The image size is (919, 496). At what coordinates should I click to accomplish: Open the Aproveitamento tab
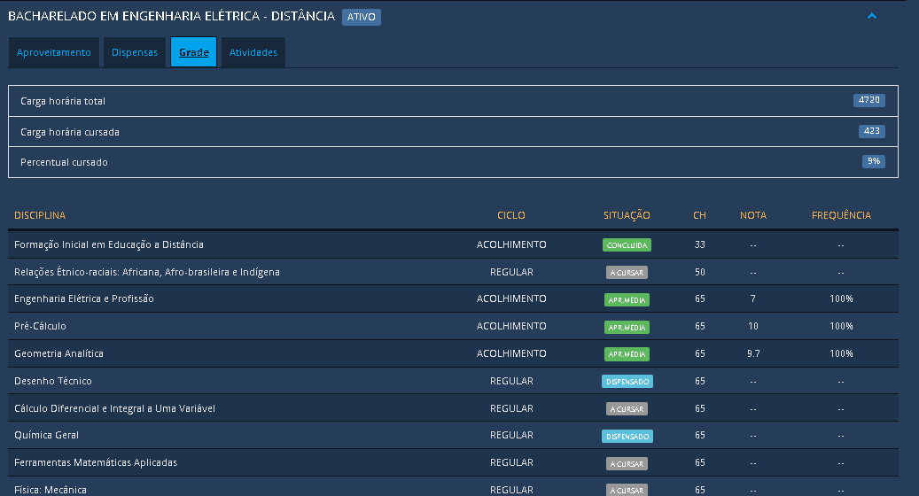(54, 52)
